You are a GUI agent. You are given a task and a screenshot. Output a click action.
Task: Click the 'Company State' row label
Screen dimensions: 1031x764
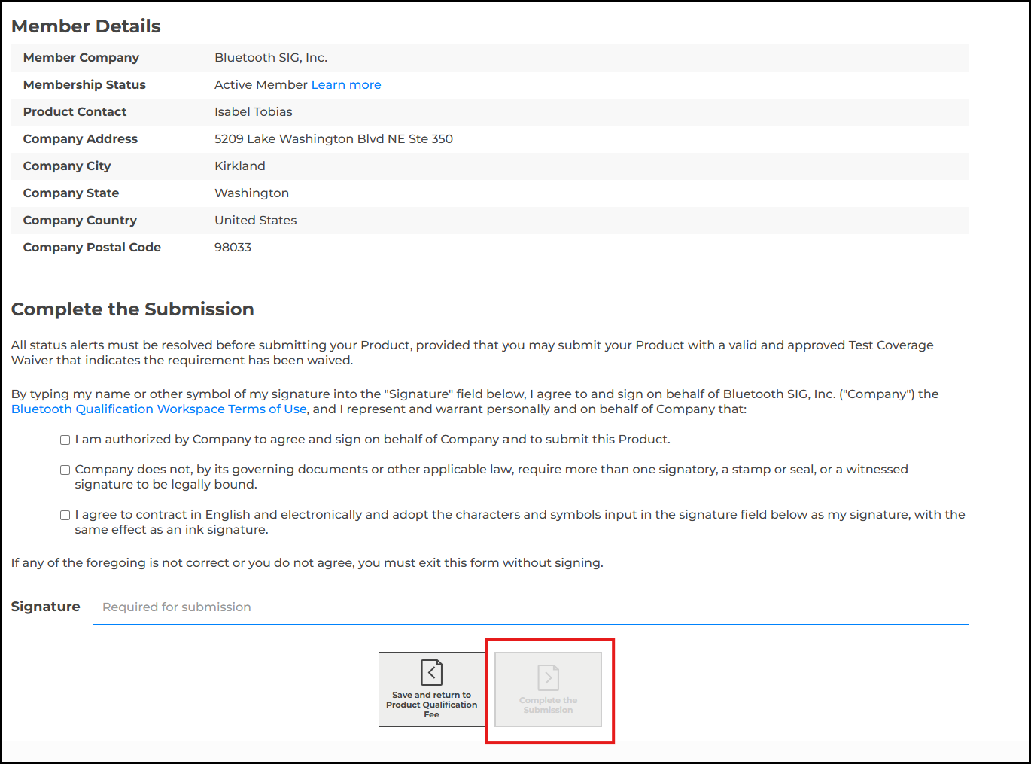tap(71, 193)
